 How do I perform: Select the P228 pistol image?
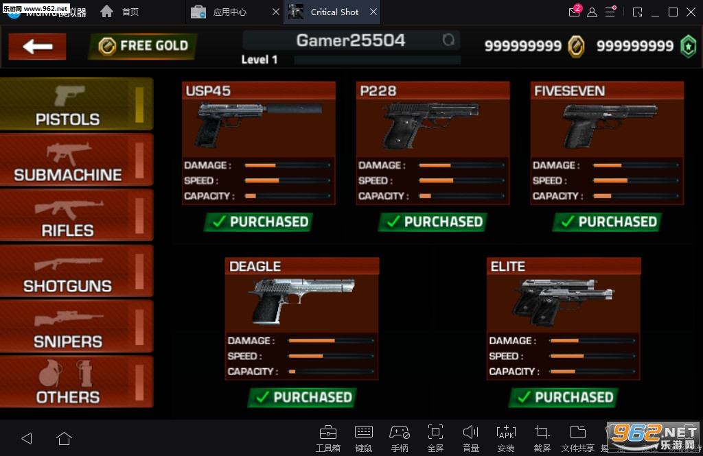point(430,125)
